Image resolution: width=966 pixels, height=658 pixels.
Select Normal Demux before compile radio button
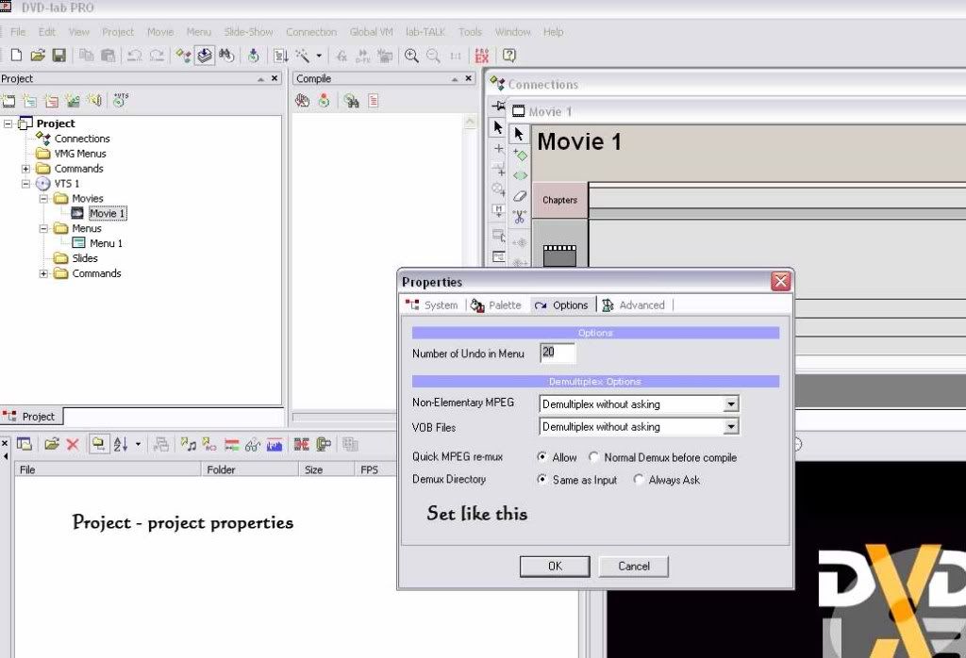pos(593,456)
